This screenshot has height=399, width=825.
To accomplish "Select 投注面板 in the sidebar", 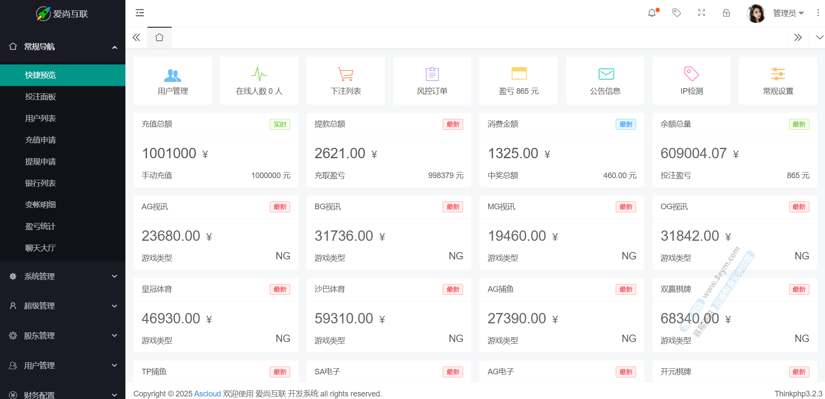I will (41, 97).
